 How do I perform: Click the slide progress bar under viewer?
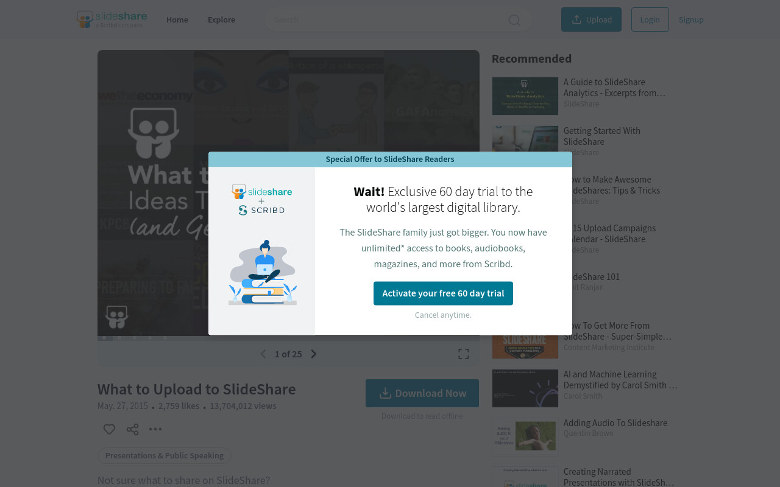[x=288, y=338]
